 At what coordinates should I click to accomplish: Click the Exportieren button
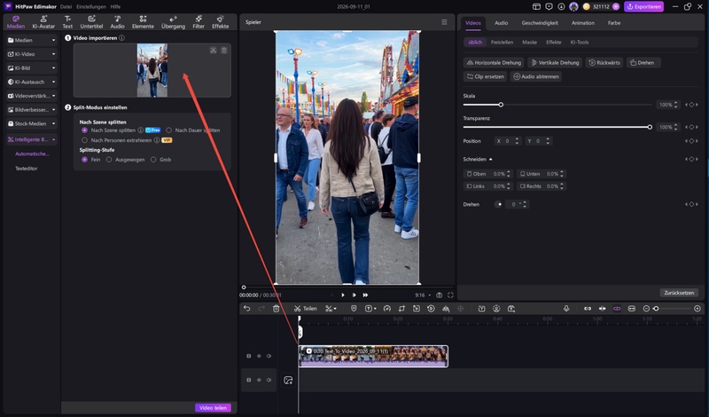tap(644, 6)
